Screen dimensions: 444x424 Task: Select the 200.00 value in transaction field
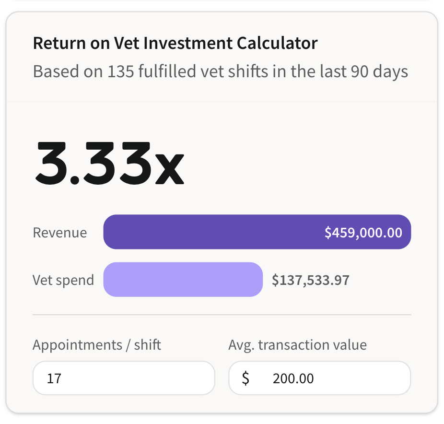(293, 378)
